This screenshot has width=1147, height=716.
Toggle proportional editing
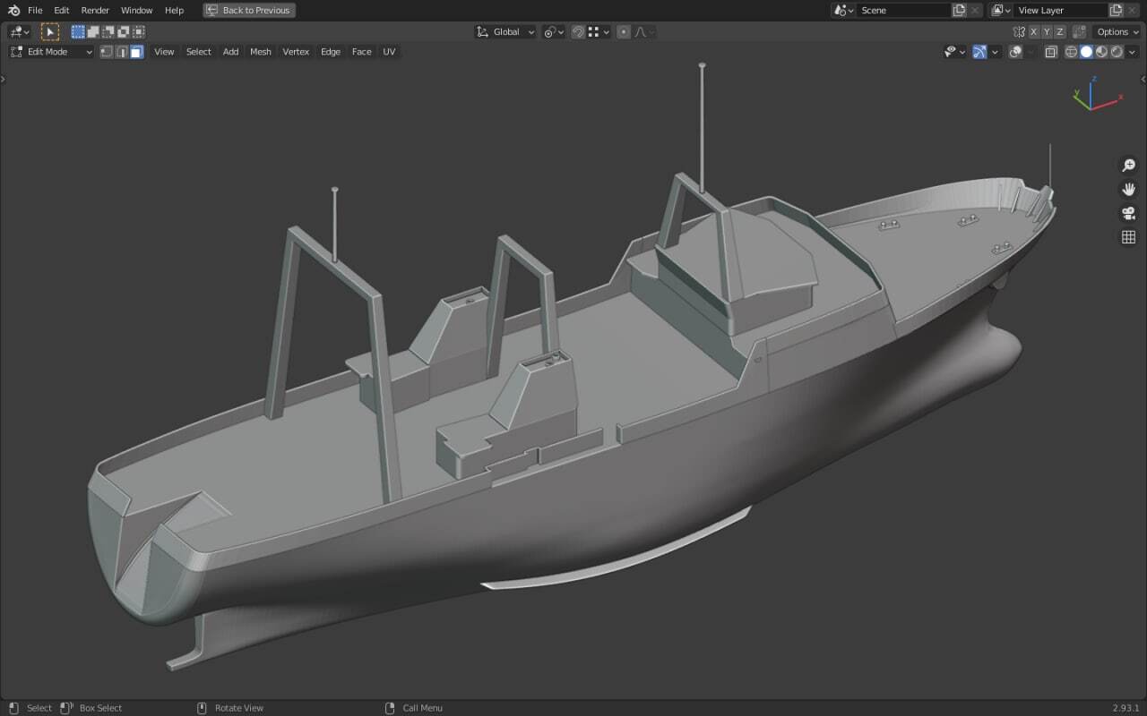click(x=624, y=31)
